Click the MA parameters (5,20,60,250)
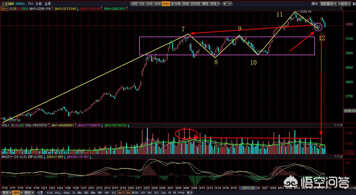The width and height of the screenshot is (356, 195). click(x=19, y=9)
